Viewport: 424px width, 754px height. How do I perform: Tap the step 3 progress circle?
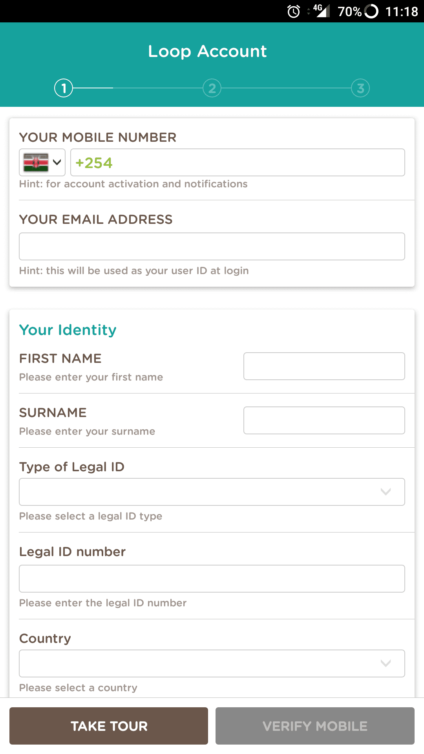(x=360, y=88)
